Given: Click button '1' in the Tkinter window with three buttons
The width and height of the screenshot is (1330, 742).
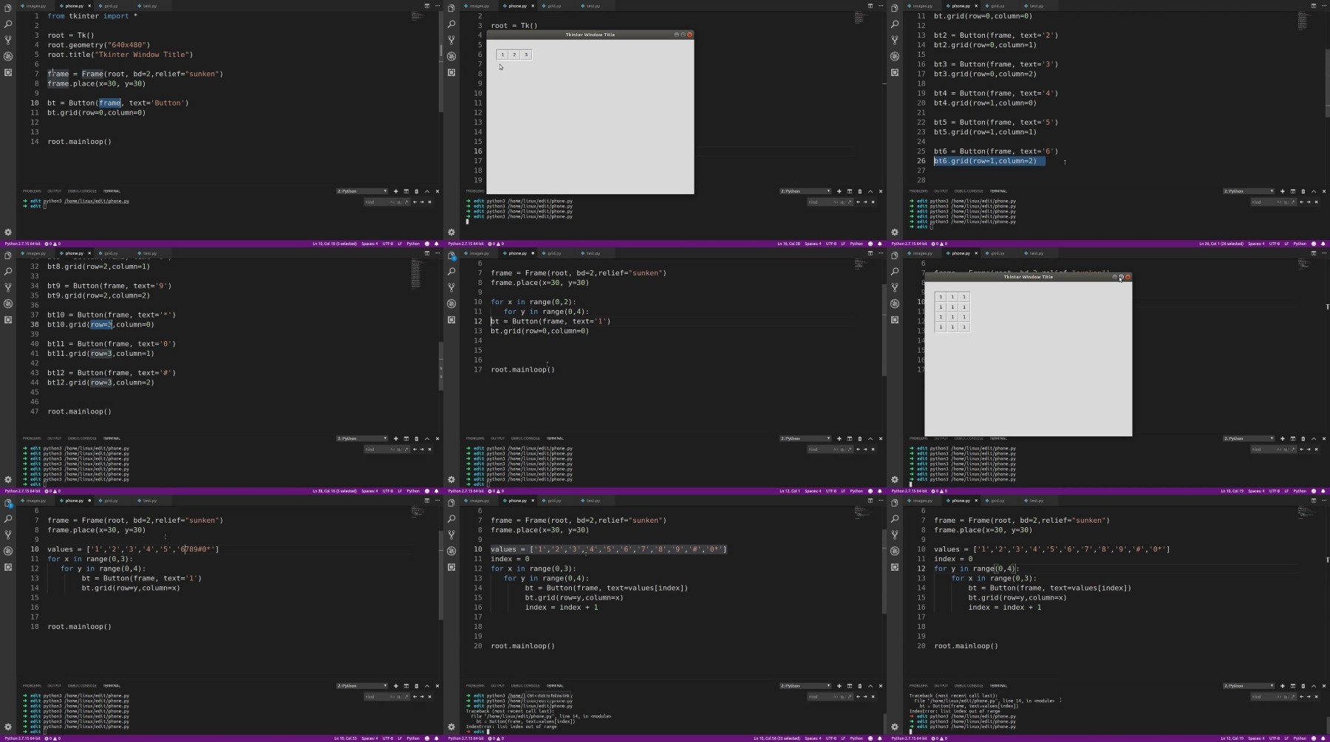Looking at the screenshot, I should tap(502, 55).
